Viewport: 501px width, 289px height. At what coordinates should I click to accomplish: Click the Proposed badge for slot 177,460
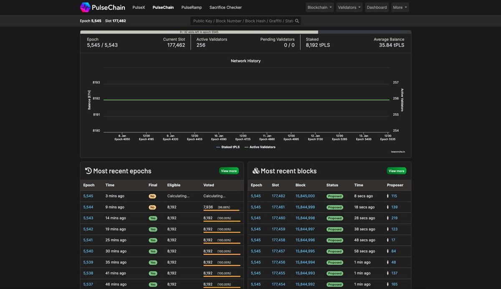(334, 218)
